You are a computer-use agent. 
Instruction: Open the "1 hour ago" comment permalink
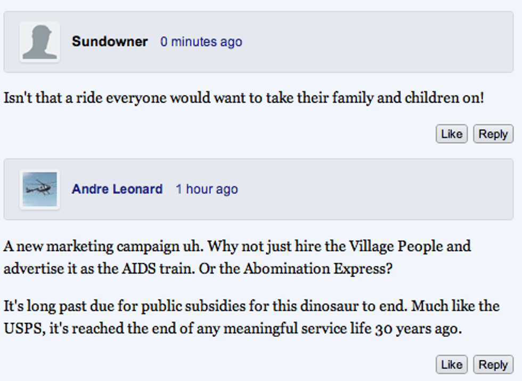coord(207,189)
